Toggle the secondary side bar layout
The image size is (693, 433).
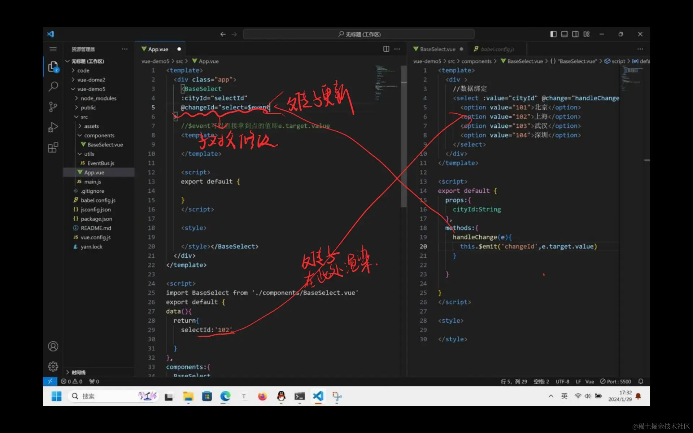(575, 34)
